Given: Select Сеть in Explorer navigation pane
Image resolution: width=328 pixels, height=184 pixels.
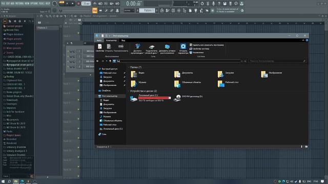Looking at the screenshot, I should [102, 134].
